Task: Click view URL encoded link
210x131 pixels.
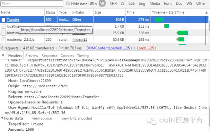Action: pyautogui.click(x=76, y=118)
